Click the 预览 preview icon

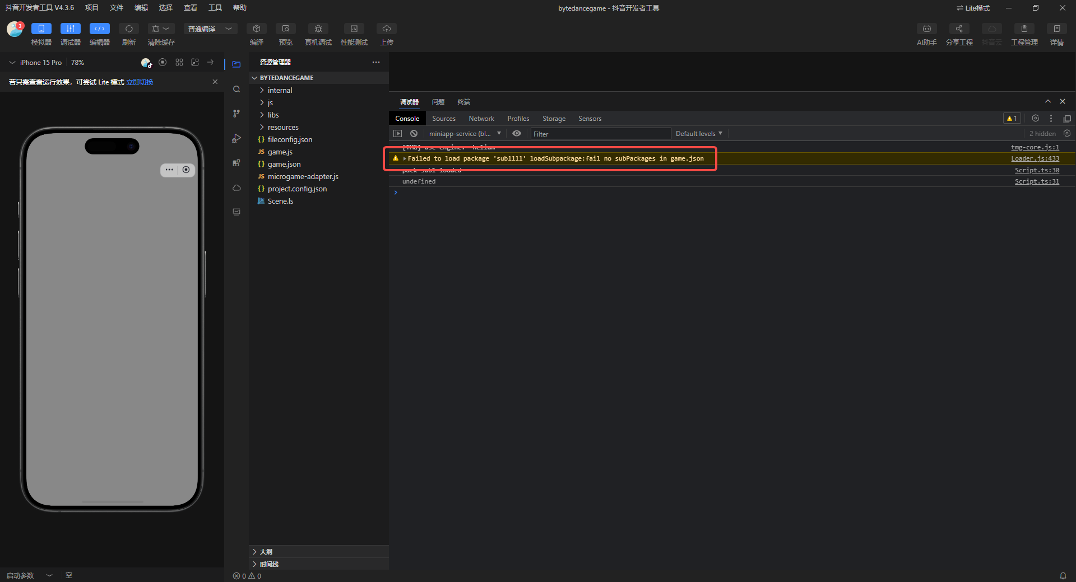286,29
